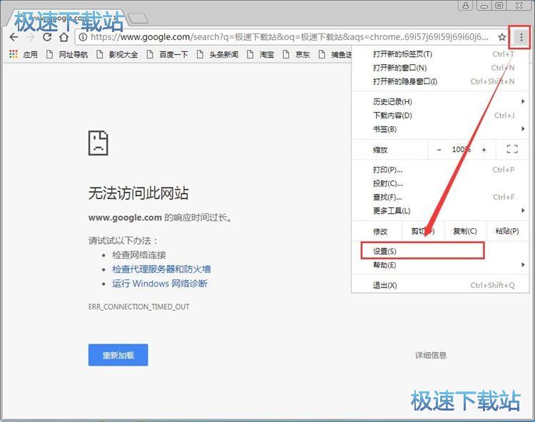Viewport: 535px width, 422px height.
Task: Click the 检查网络连接 suggestion text
Action: pos(139,254)
